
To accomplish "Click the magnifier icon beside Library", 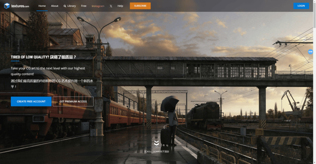I will point(65,6).
